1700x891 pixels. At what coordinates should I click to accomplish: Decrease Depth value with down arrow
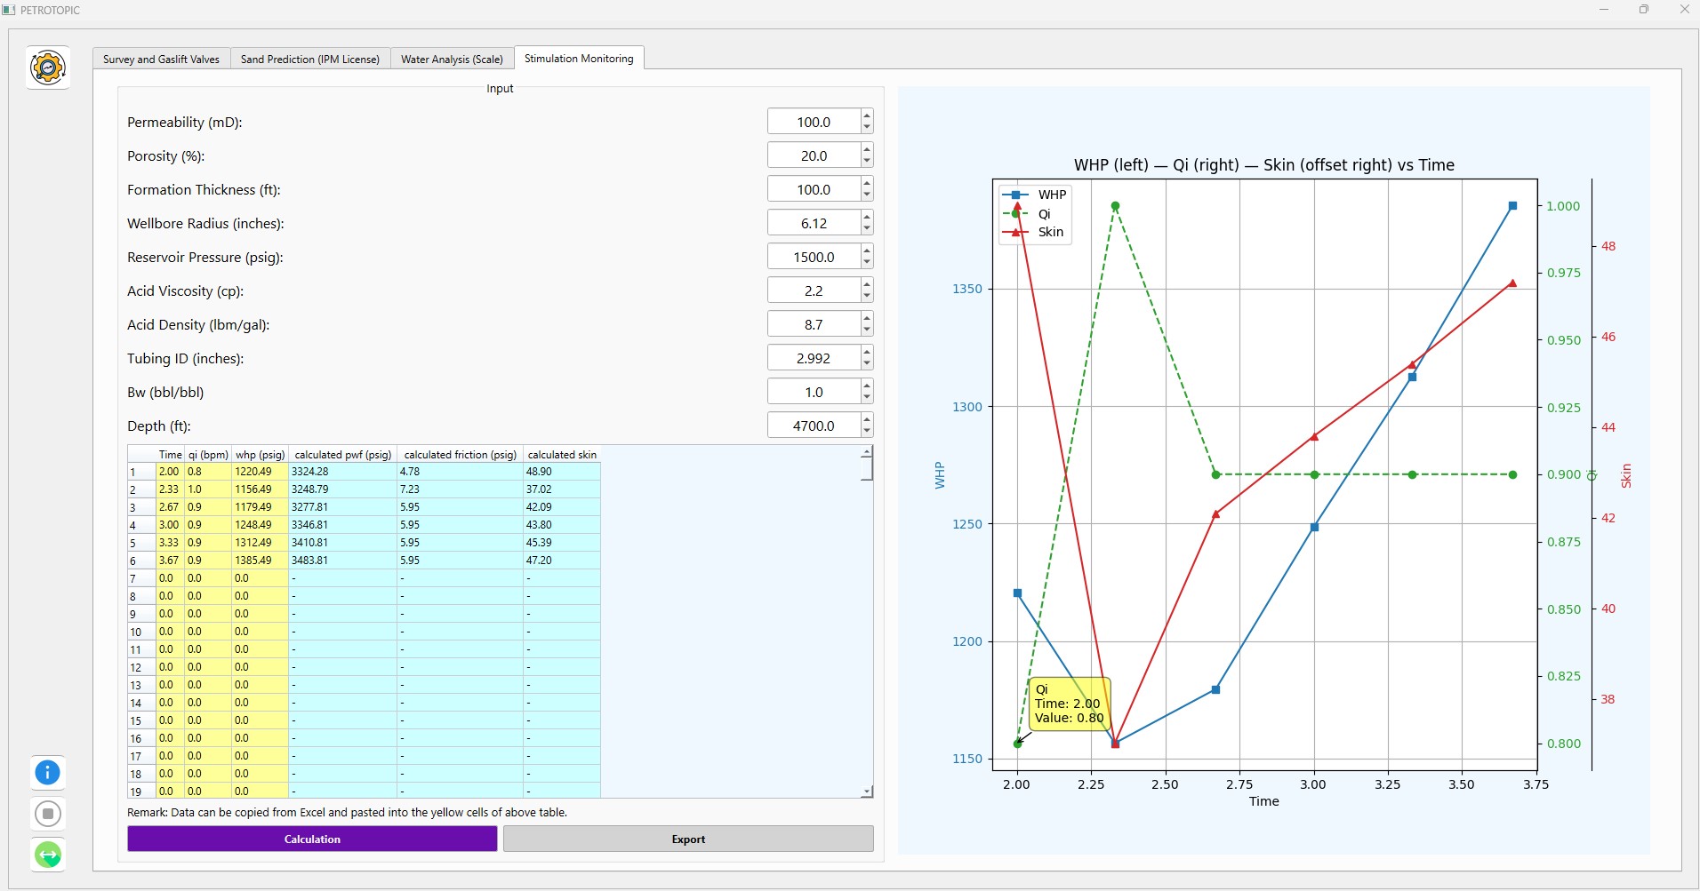coord(867,432)
